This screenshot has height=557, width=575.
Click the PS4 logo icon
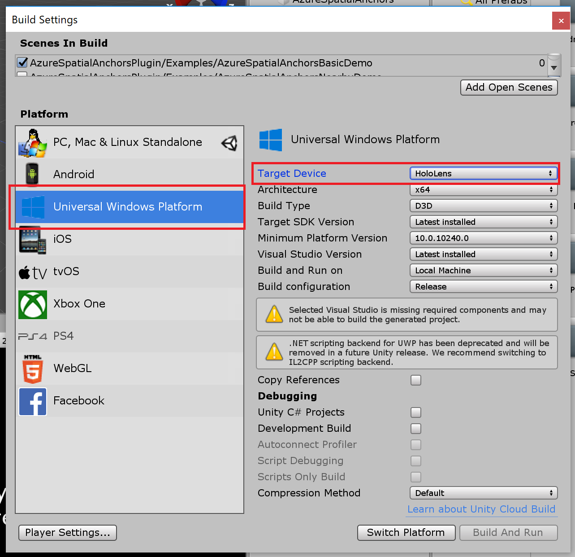coord(32,336)
